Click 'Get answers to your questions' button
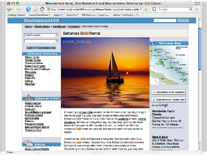207x155 pixels. coord(168,92)
